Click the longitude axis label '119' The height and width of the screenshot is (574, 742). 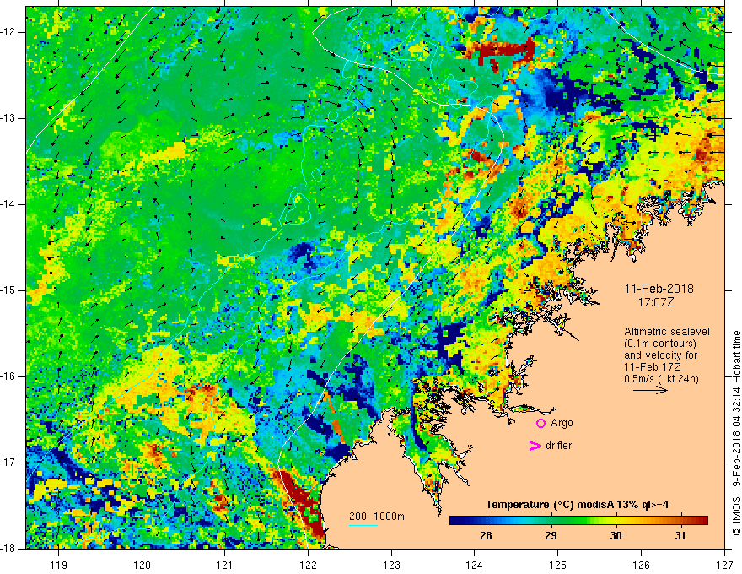pyautogui.click(x=59, y=565)
